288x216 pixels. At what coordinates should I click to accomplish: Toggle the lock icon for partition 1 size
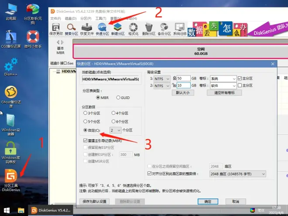pos(175,78)
